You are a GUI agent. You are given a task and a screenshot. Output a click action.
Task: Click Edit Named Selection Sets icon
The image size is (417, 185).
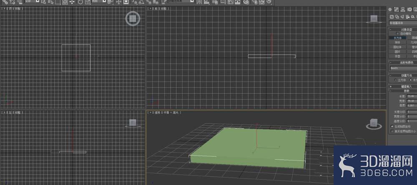(x=164, y=2)
